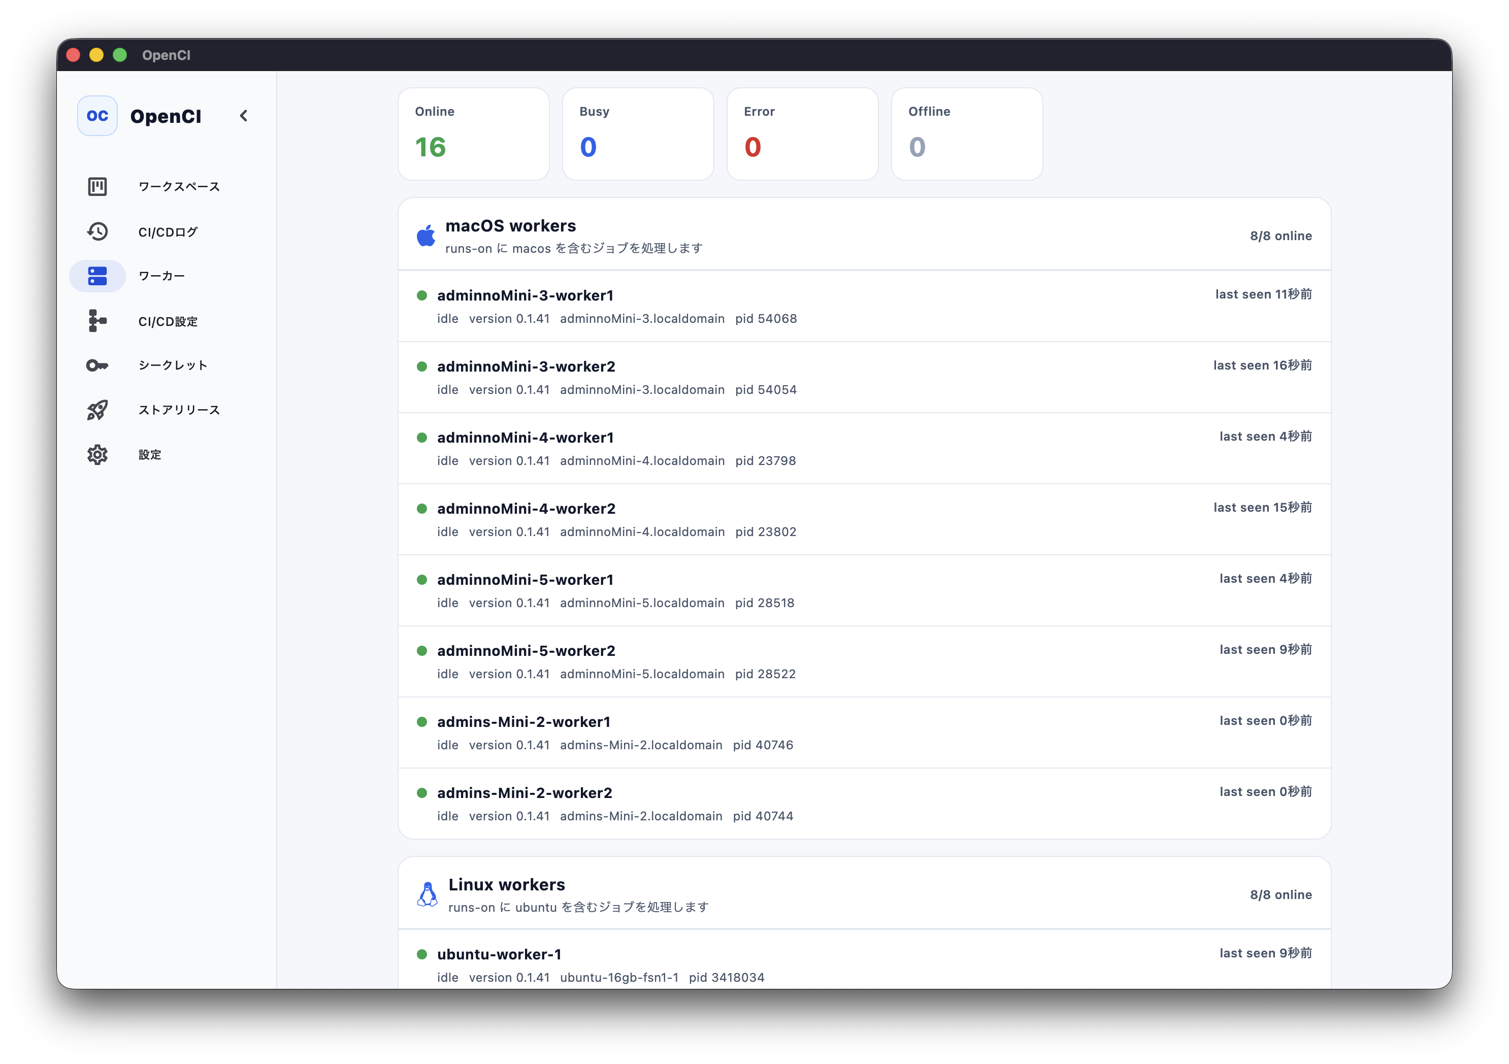
Task: Click adminnoMini-4-worker2 green status dot
Action: 422,509
